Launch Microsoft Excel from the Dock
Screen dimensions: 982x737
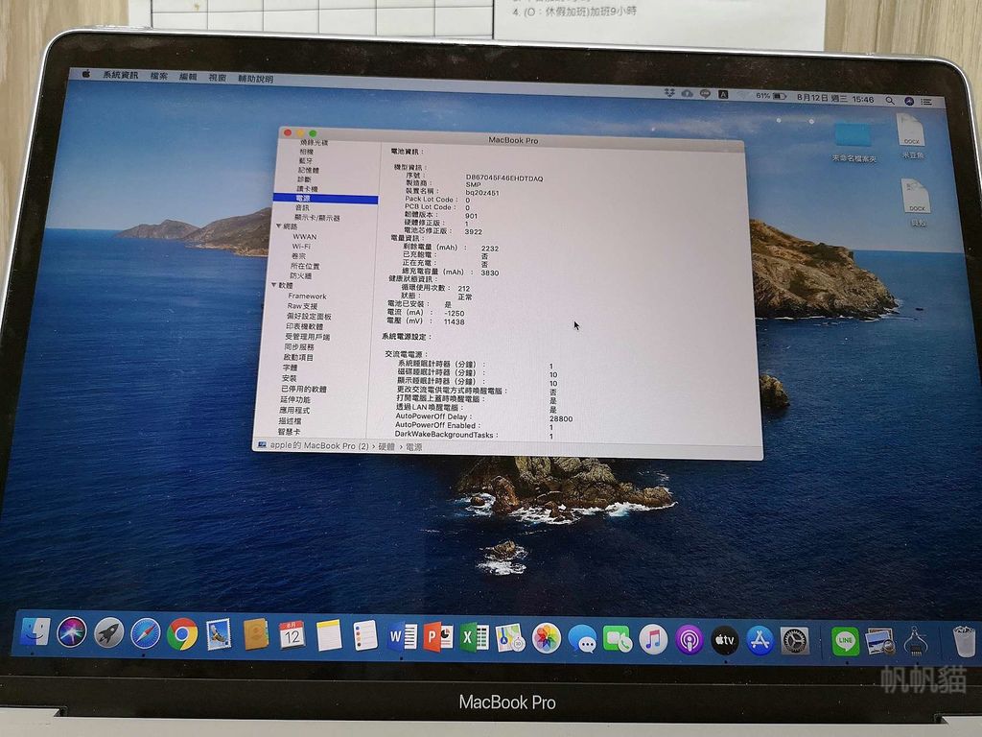click(x=474, y=638)
